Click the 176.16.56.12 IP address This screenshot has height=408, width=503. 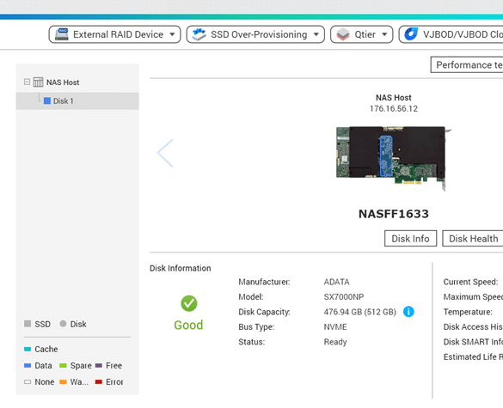pyautogui.click(x=394, y=108)
